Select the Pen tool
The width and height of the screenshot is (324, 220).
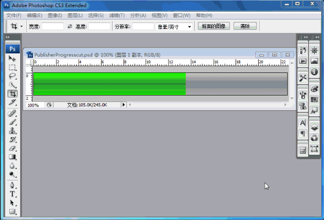coord(13,185)
